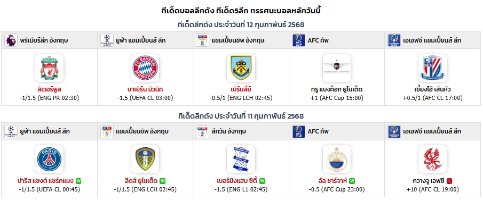483x201 pixels.
Task: Open the ลิเวอร์พูล team link
Action: pos(49,90)
